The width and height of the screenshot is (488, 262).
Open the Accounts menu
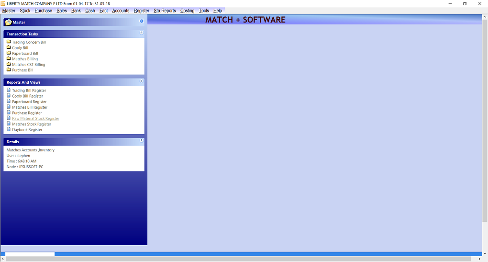121,11
